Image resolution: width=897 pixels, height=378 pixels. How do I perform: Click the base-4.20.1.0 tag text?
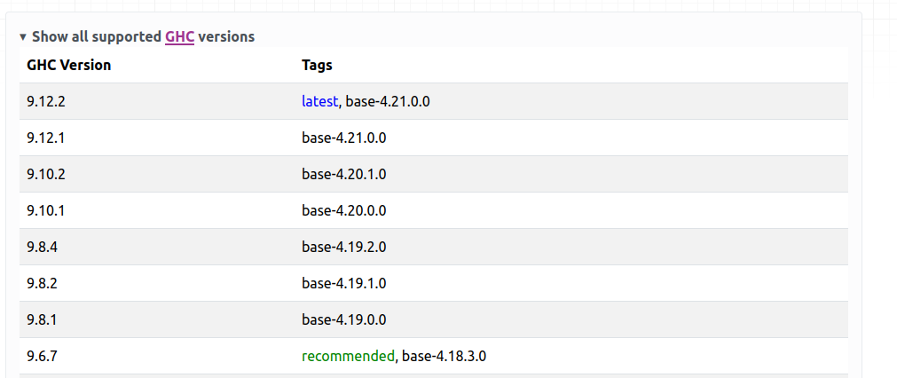pyautogui.click(x=344, y=175)
